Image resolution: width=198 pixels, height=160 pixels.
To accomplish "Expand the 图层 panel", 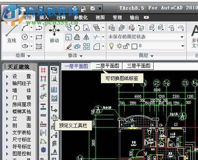I will coord(146,56).
